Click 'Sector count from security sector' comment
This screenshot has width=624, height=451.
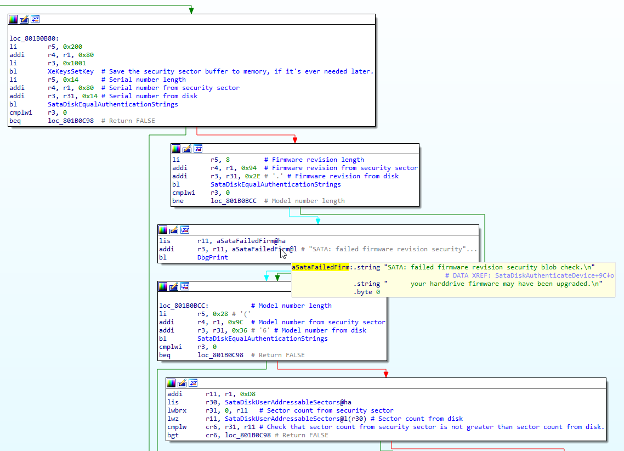pos(326,411)
